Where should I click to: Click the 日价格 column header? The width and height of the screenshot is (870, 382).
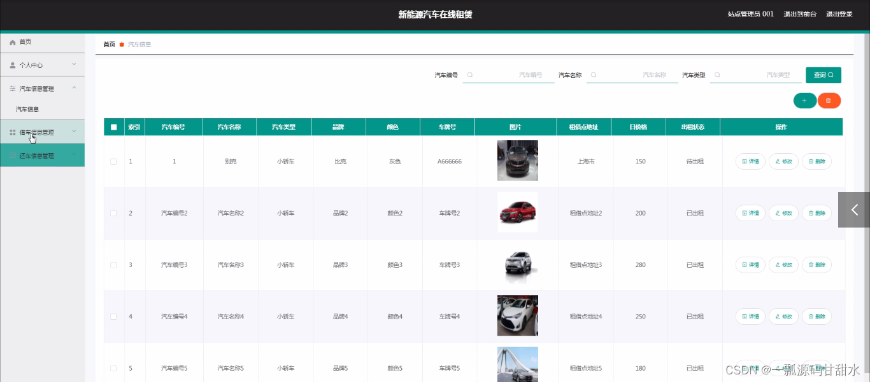click(x=638, y=127)
